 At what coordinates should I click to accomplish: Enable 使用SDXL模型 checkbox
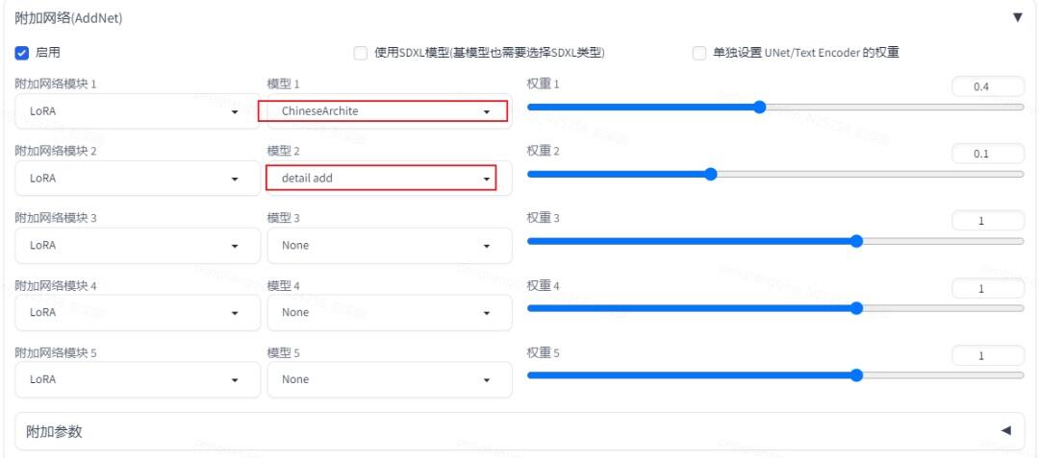tap(361, 53)
